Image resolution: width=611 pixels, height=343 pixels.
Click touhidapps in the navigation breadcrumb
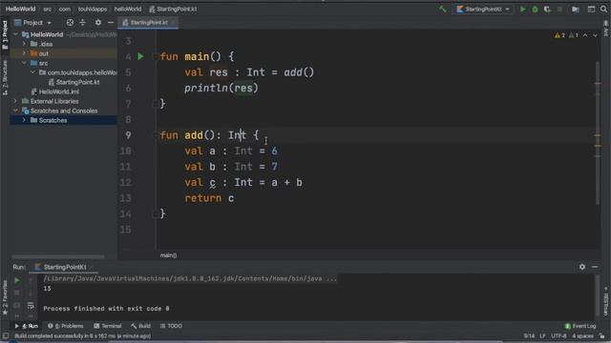(93, 9)
